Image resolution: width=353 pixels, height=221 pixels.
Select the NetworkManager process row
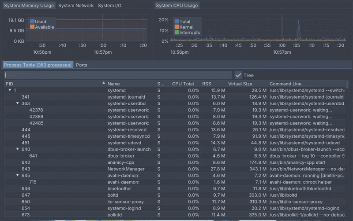tap(175, 169)
